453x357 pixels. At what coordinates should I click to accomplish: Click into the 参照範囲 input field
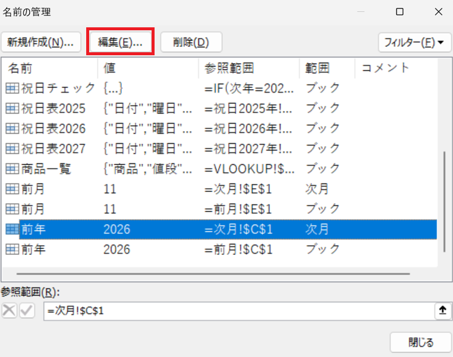pyautogui.click(x=238, y=311)
